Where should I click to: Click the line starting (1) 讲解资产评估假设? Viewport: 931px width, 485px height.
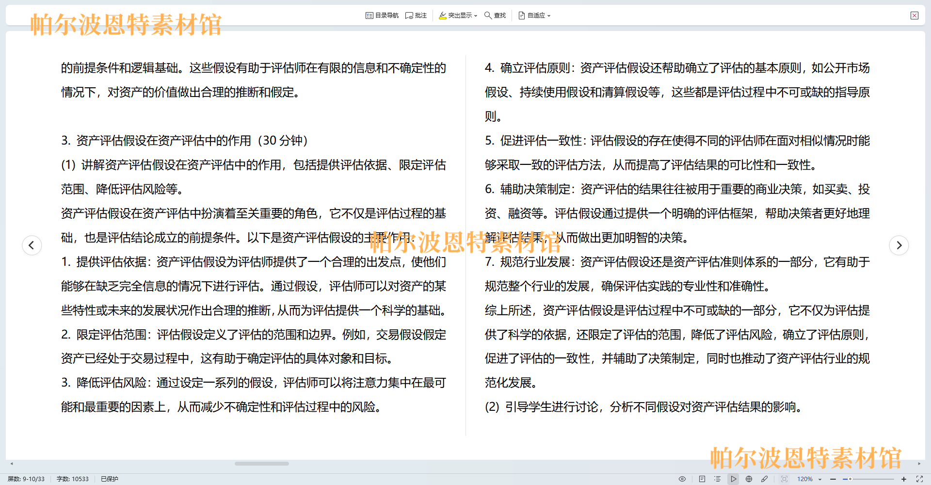tap(254, 165)
